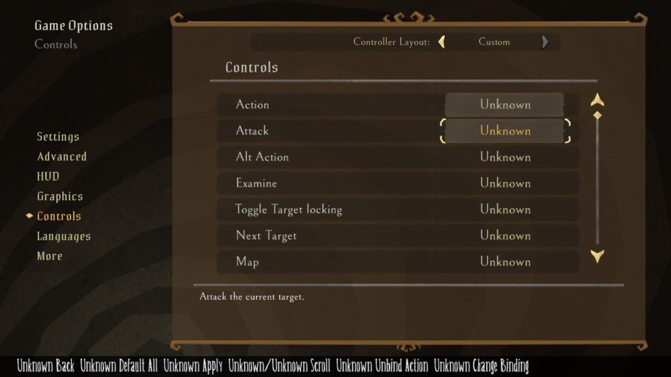Image resolution: width=671 pixels, height=377 pixels.
Task: Change the Action key binding
Action: [505, 104]
